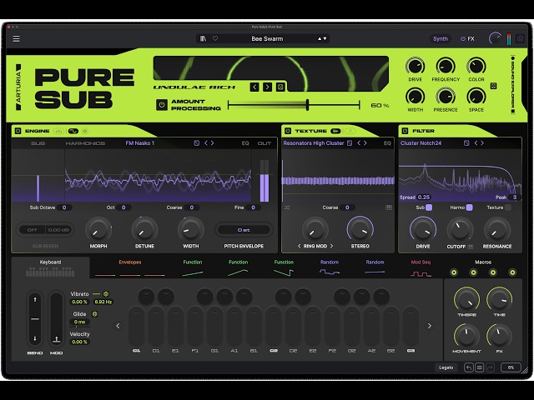Click the redo arrow in the bottom bar
Image resolution: width=534 pixels, height=400 pixels.
click(490, 367)
